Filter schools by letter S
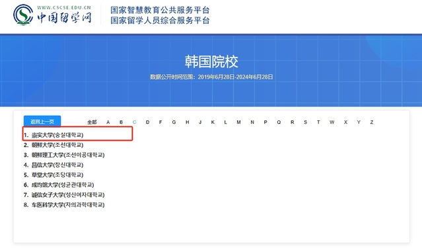This screenshot has width=422, height=248. pos(306,122)
